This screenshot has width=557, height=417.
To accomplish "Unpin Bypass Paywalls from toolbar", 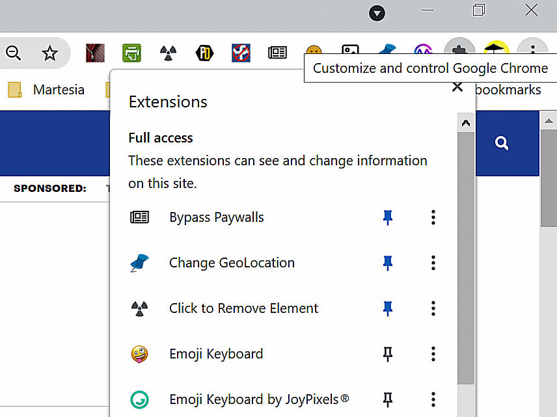I will tap(388, 217).
